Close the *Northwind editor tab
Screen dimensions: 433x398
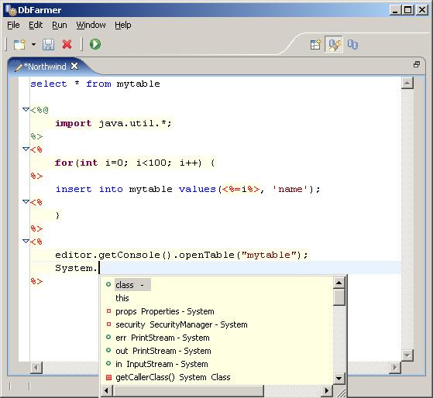tap(74, 66)
